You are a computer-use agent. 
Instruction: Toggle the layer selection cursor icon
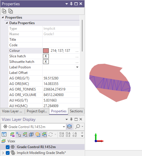[x=25, y=134]
